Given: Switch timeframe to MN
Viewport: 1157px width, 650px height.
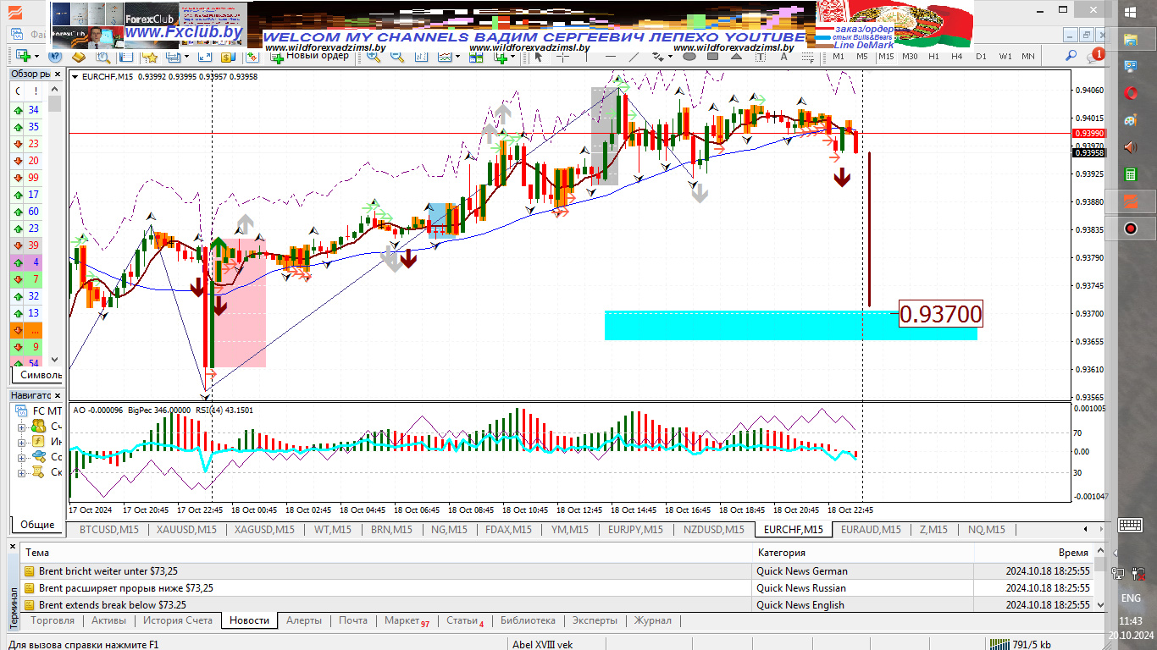Looking at the screenshot, I should point(1027,57).
